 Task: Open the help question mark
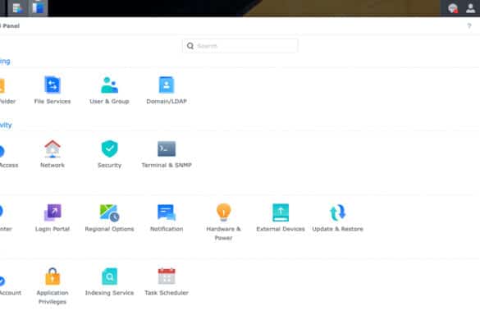469,25
